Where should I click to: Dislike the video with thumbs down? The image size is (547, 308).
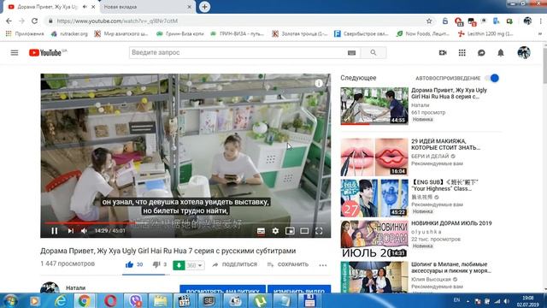coord(156,264)
